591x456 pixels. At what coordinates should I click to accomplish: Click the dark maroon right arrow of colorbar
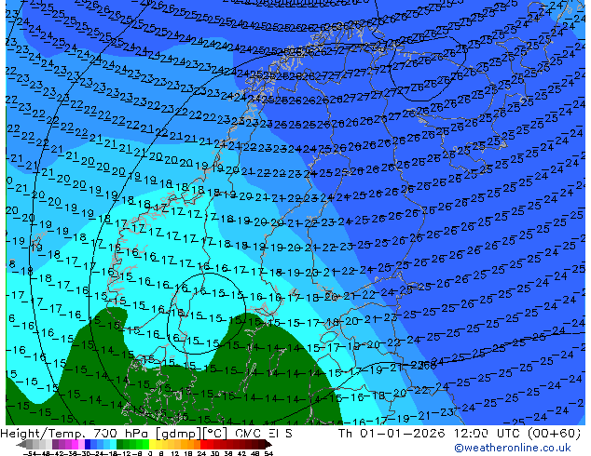[268, 444]
